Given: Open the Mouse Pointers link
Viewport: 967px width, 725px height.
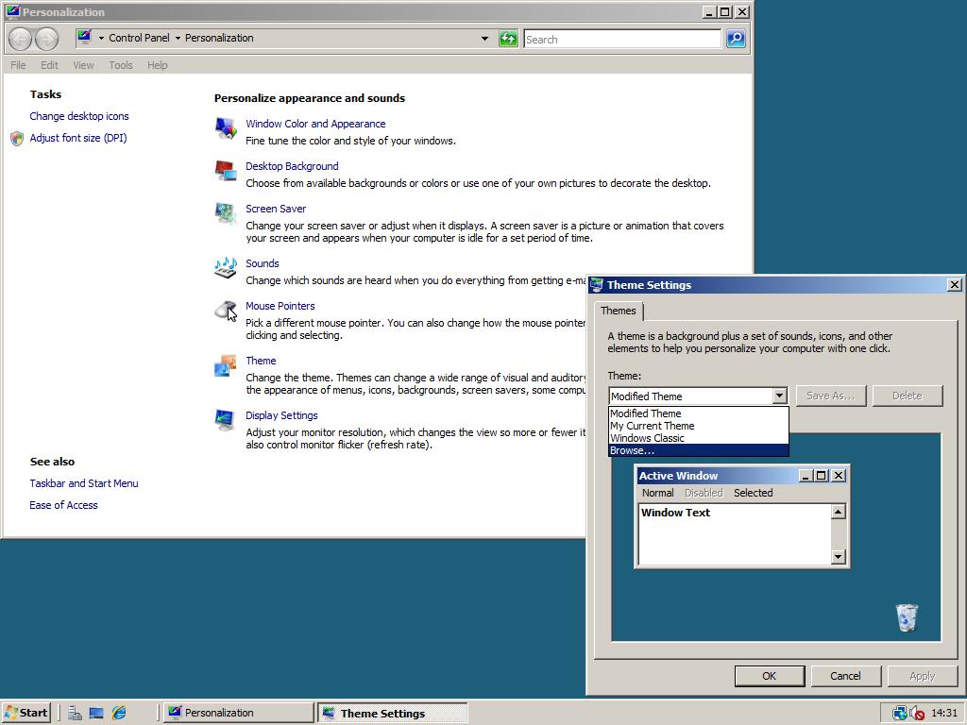Looking at the screenshot, I should click(280, 307).
